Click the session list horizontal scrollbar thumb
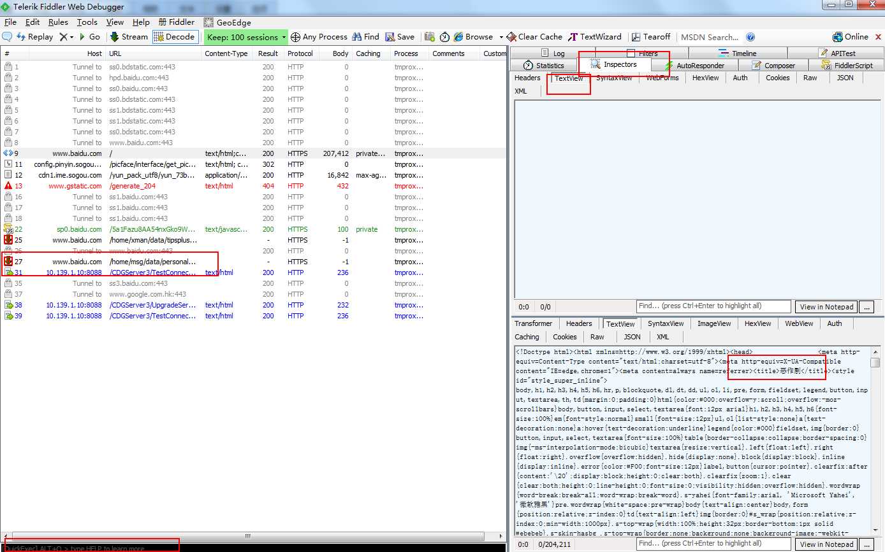The height and width of the screenshot is (552, 885). pyautogui.click(x=249, y=536)
